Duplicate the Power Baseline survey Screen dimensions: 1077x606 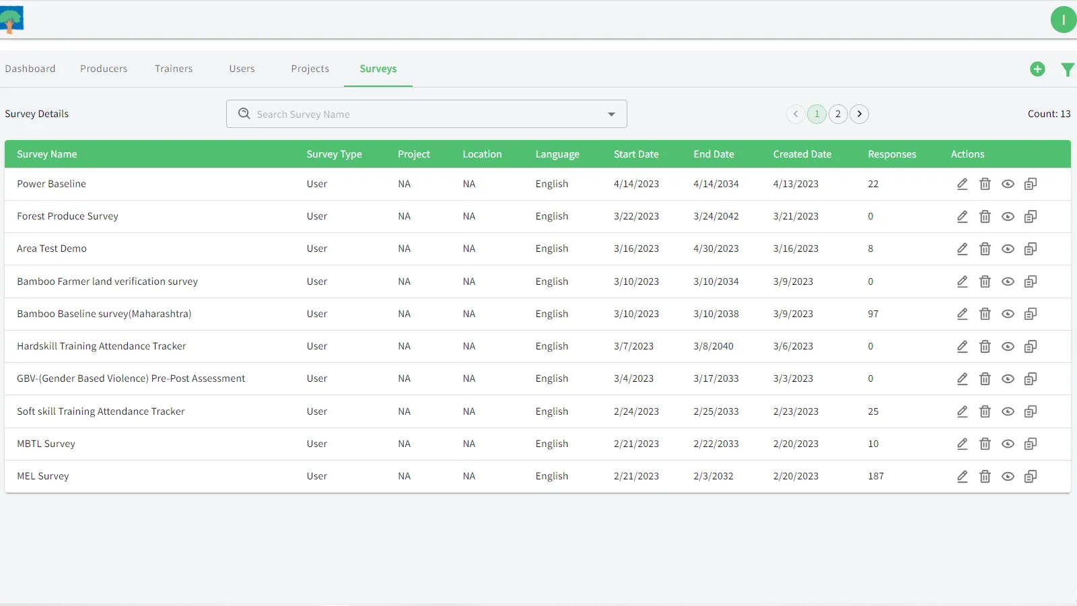tap(1031, 184)
